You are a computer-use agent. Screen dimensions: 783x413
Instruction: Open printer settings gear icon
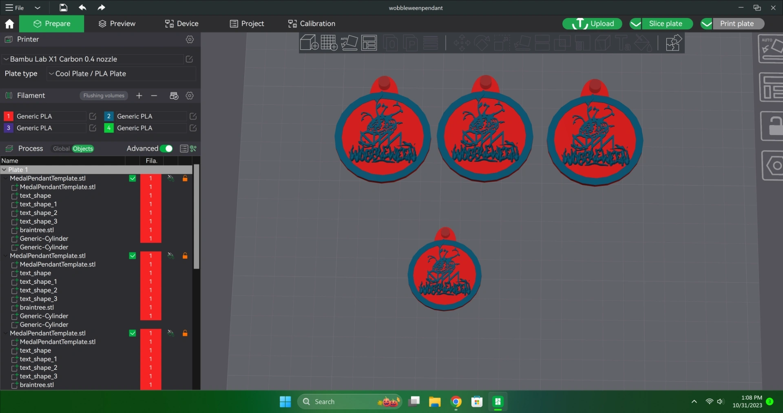190,40
